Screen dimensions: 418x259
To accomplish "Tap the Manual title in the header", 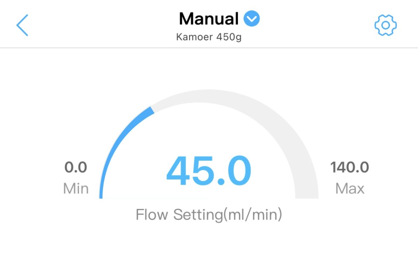I will [209, 19].
